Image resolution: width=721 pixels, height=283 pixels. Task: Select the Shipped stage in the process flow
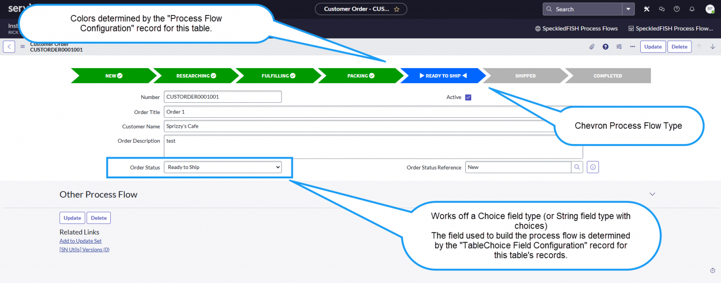pos(525,76)
